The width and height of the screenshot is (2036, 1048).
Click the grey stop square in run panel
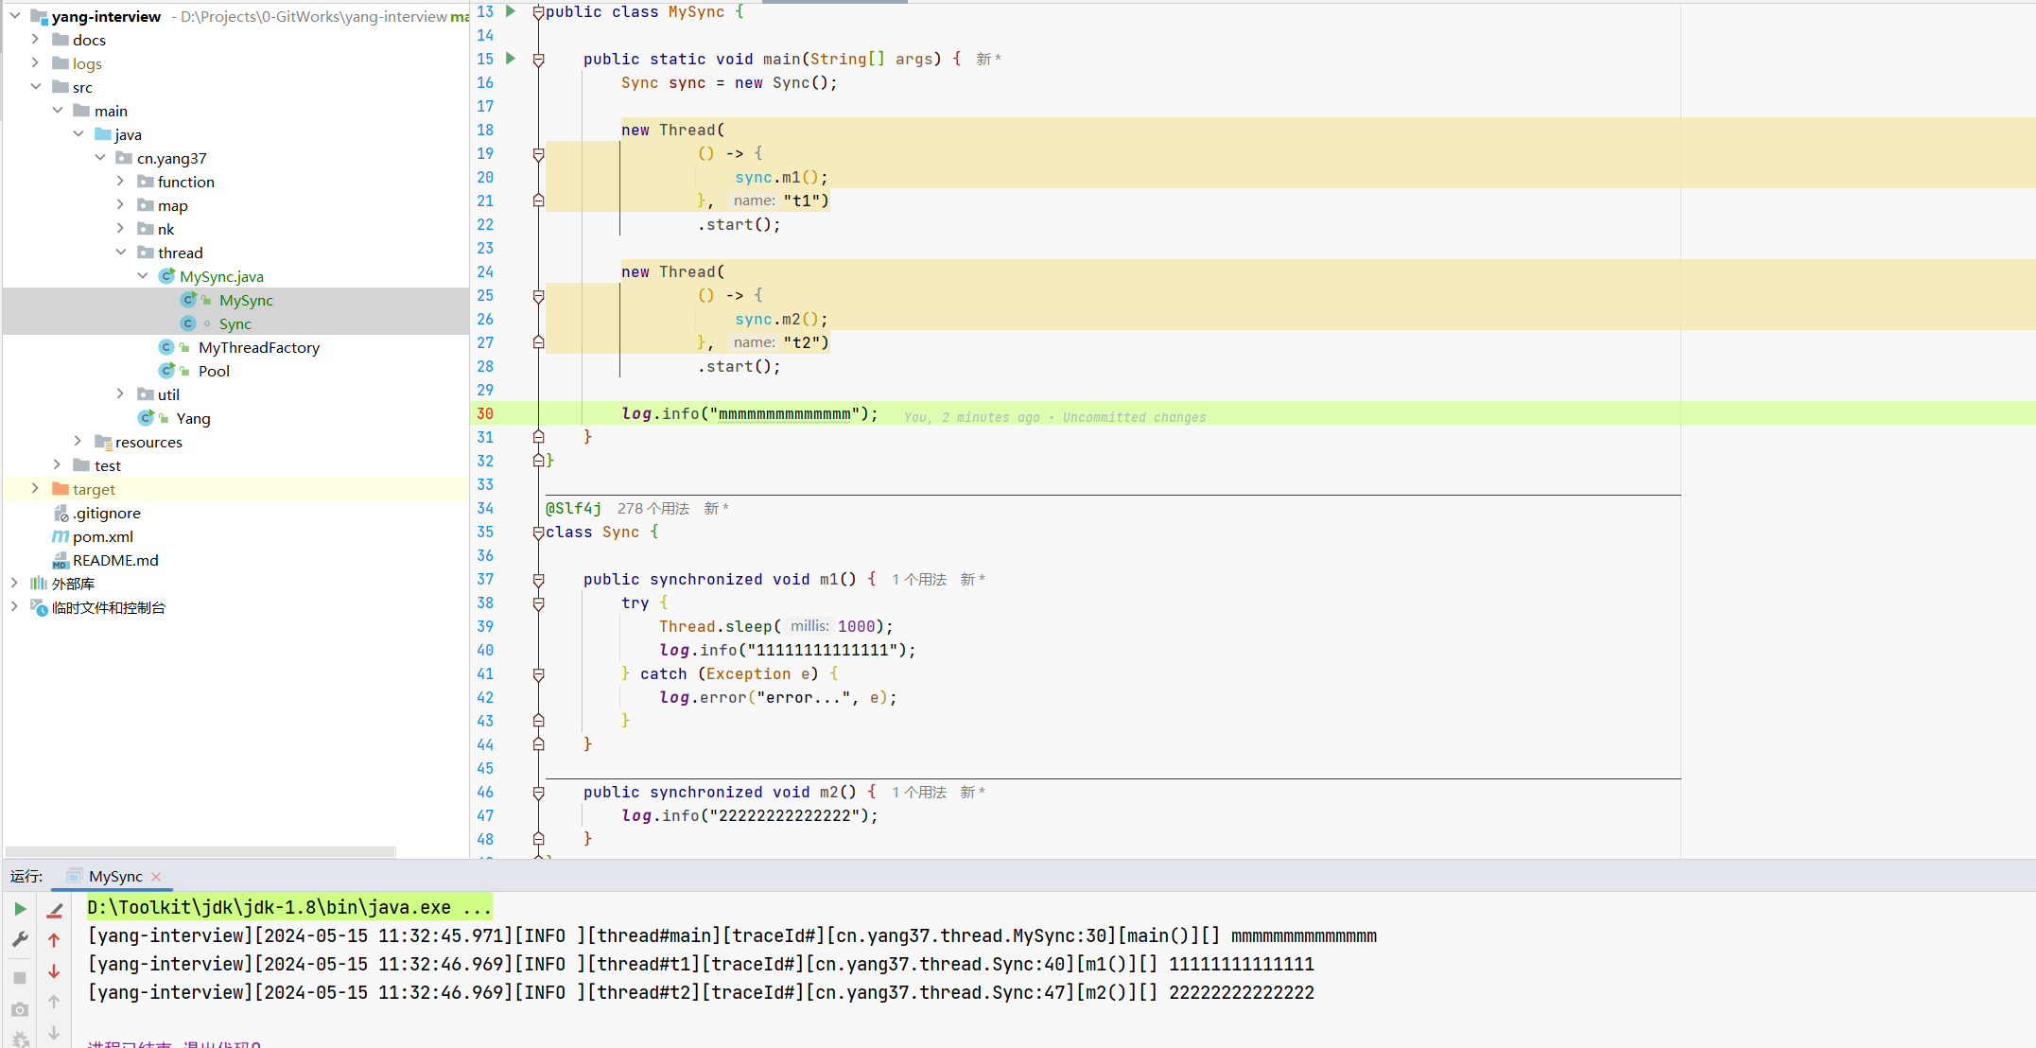pos(20,977)
